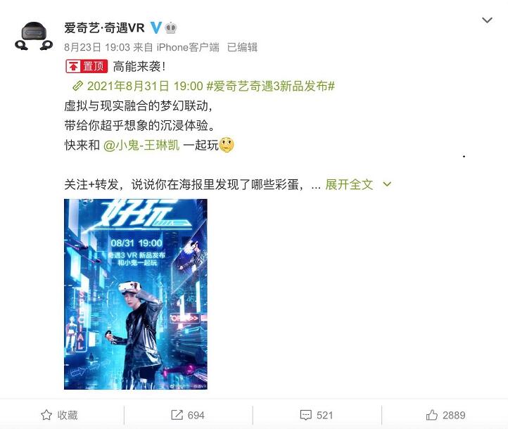Viewport: 508px width, 429px height.
Task: Open the 爱奇艺·奇遇VR account name
Action: [x=104, y=28]
